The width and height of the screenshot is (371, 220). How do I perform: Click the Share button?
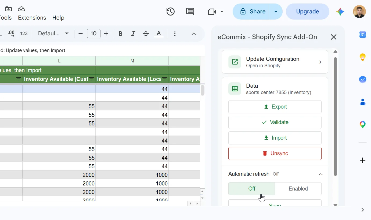point(251,12)
